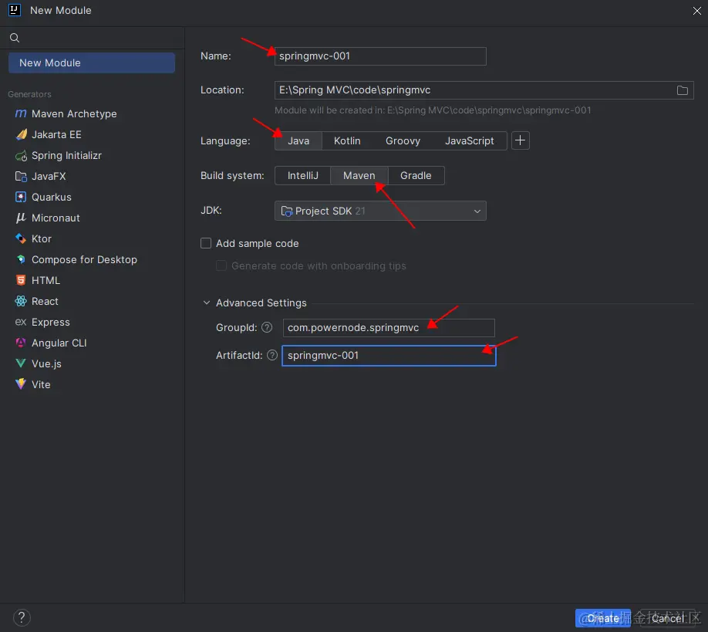Click the Cancel button
This screenshot has width=708, height=632.
click(668, 618)
